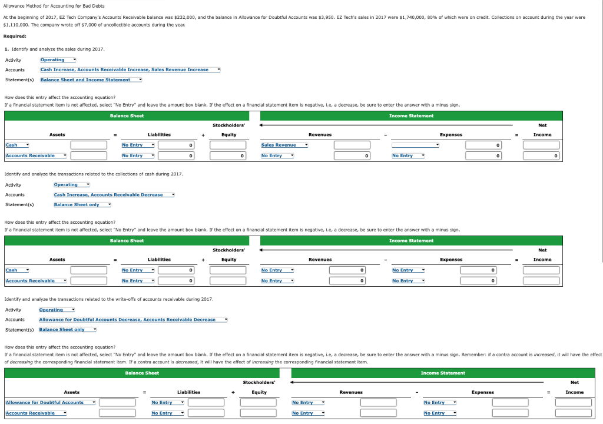The height and width of the screenshot is (424, 603).
Task: Open the Balance Sheet and Income Statement dropdown
Action: (91, 79)
